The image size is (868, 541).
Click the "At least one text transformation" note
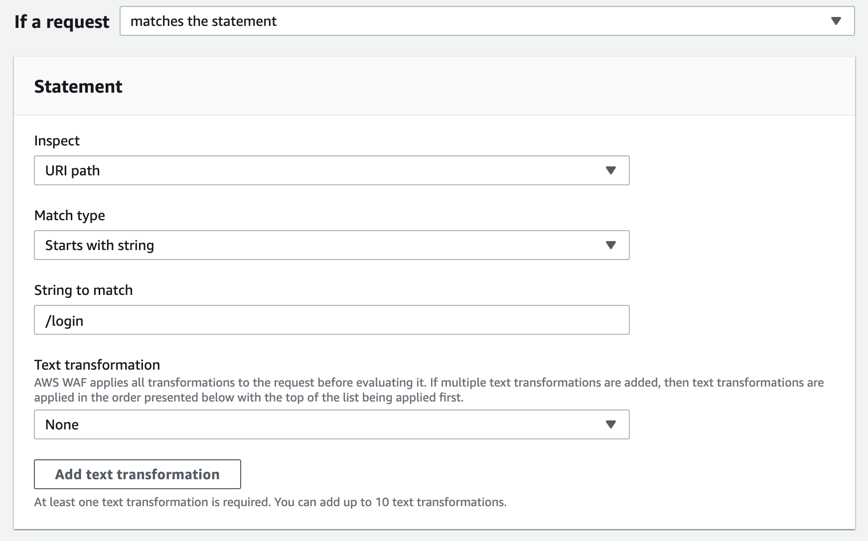(x=270, y=502)
